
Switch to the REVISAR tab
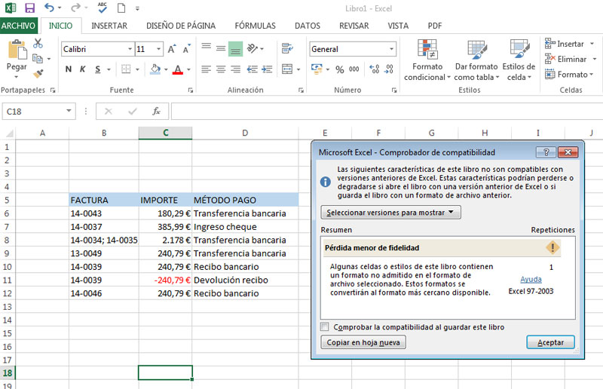354,26
